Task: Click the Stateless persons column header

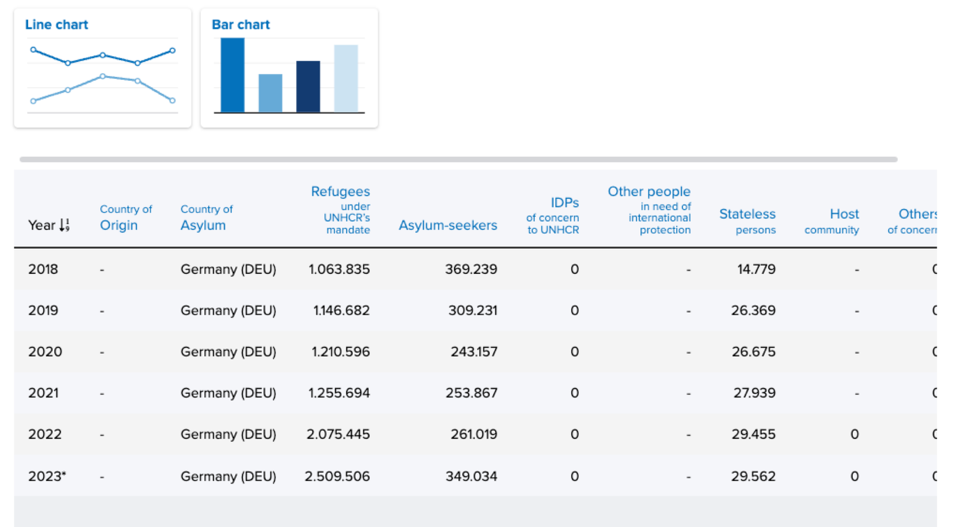Action: (x=747, y=221)
